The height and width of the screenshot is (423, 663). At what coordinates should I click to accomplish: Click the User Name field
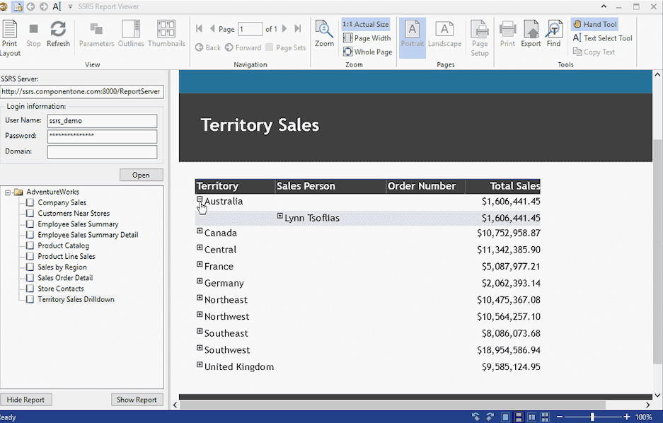pyautogui.click(x=103, y=121)
